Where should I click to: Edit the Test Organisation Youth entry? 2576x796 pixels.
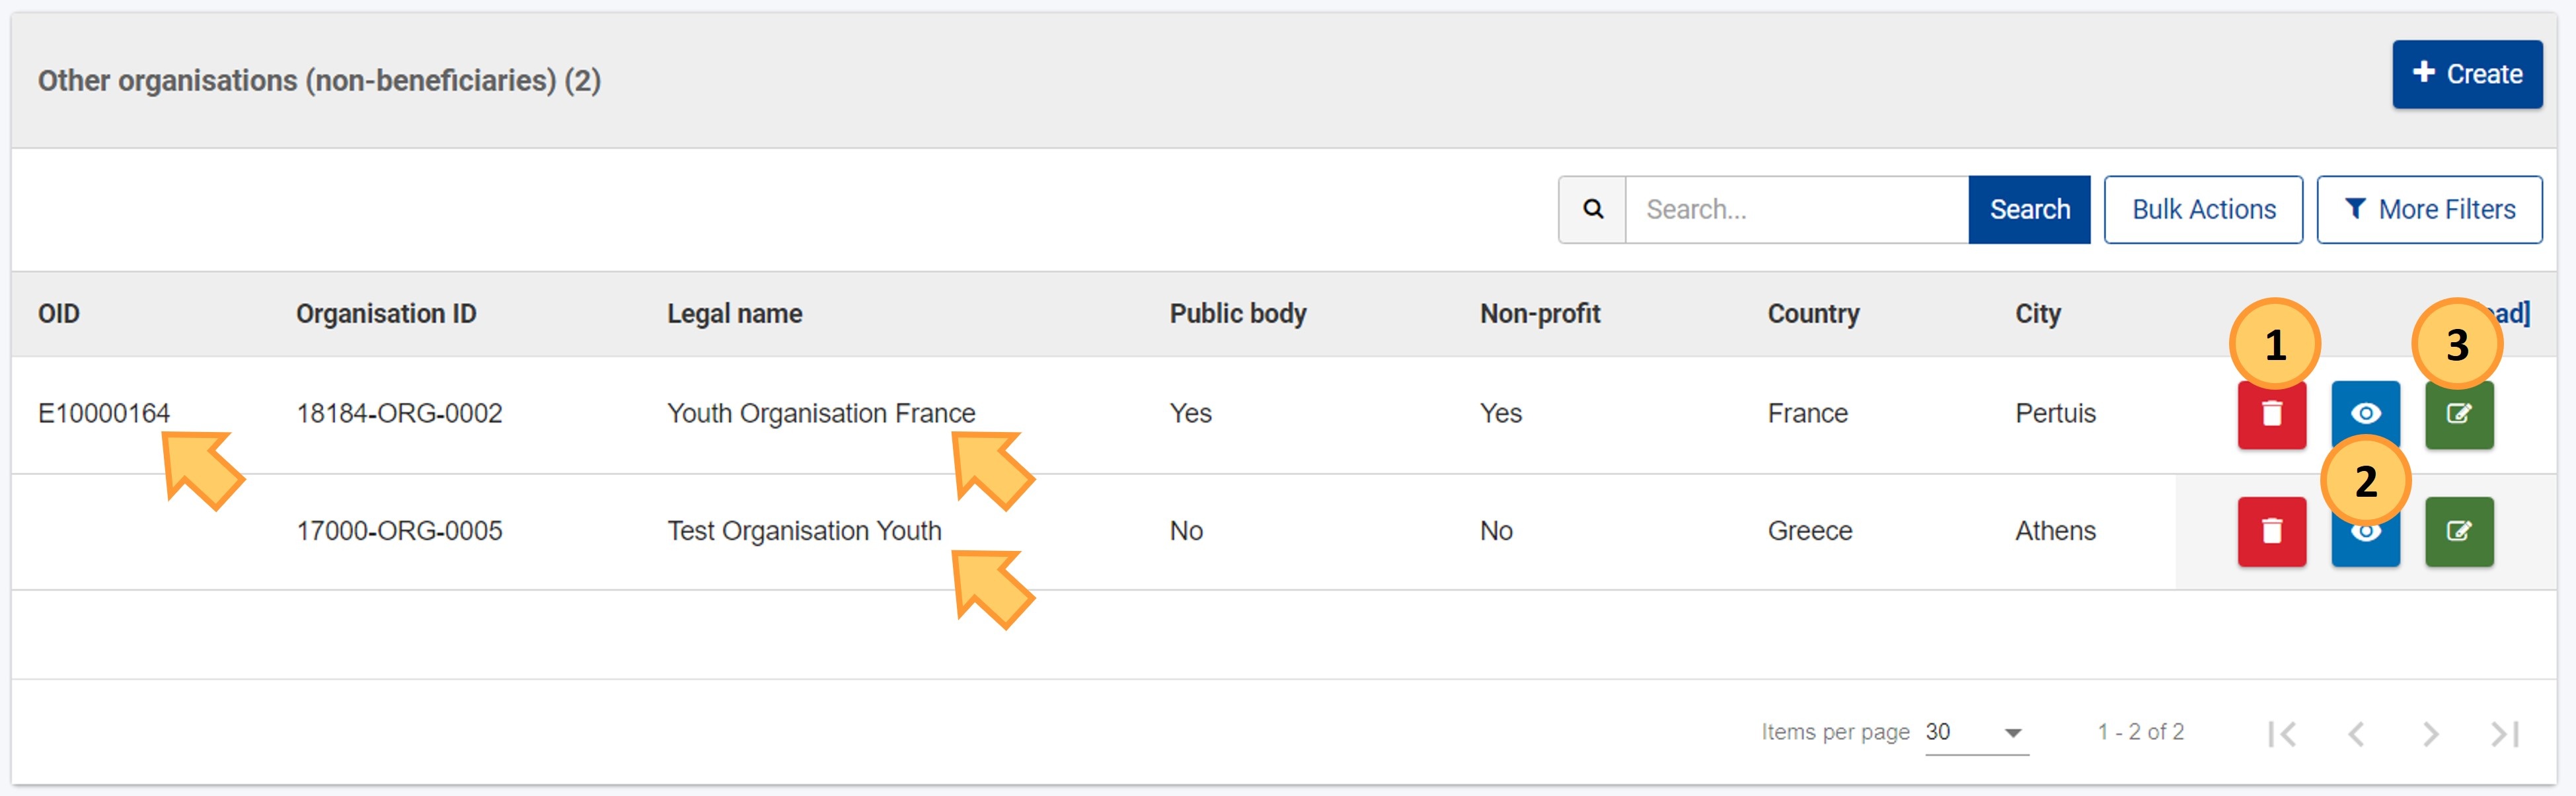click(2459, 532)
